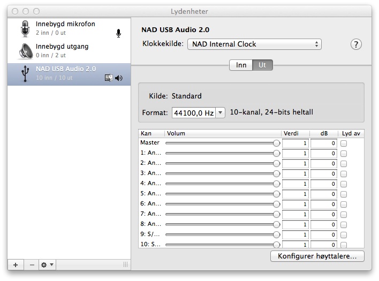Click the minus button to remove device

pos(32,264)
